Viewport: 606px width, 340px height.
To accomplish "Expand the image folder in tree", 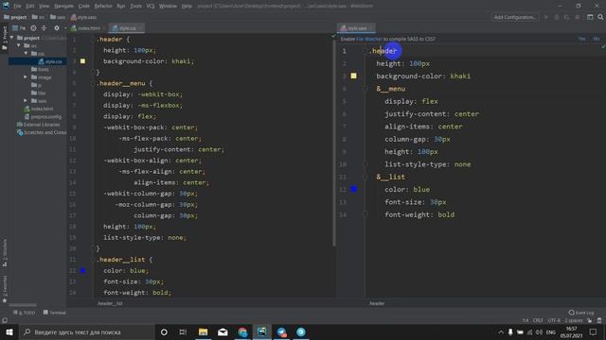I will (26, 77).
